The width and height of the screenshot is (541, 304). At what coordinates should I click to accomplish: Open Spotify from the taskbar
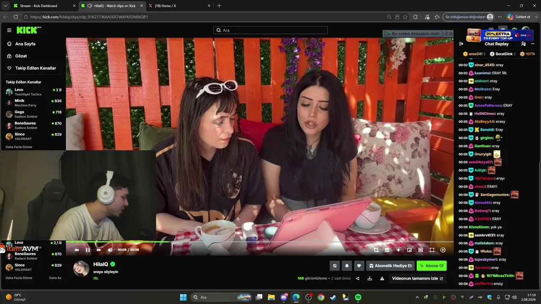(x=358, y=297)
